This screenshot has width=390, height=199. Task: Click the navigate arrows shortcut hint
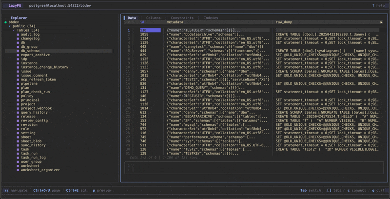point(16,190)
